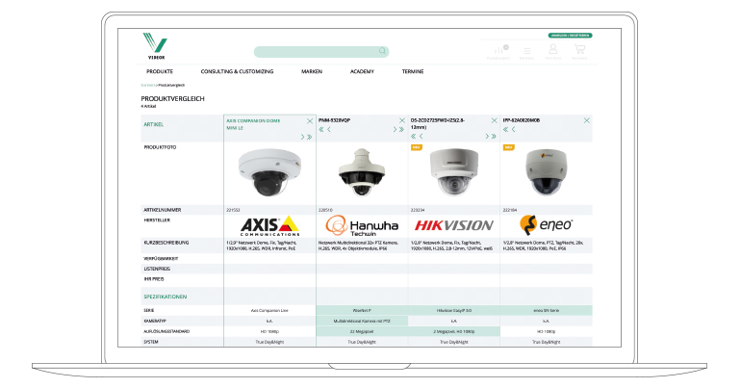741x388 pixels.
Task: Click the Artikel header label
Action: tap(154, 125)
